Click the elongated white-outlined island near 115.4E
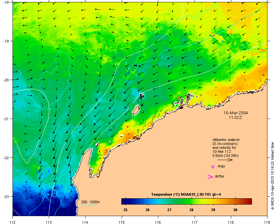 [136, 111]
